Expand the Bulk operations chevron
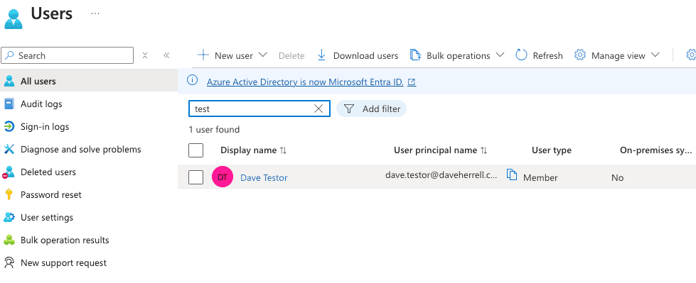 (x=500, y=55)
